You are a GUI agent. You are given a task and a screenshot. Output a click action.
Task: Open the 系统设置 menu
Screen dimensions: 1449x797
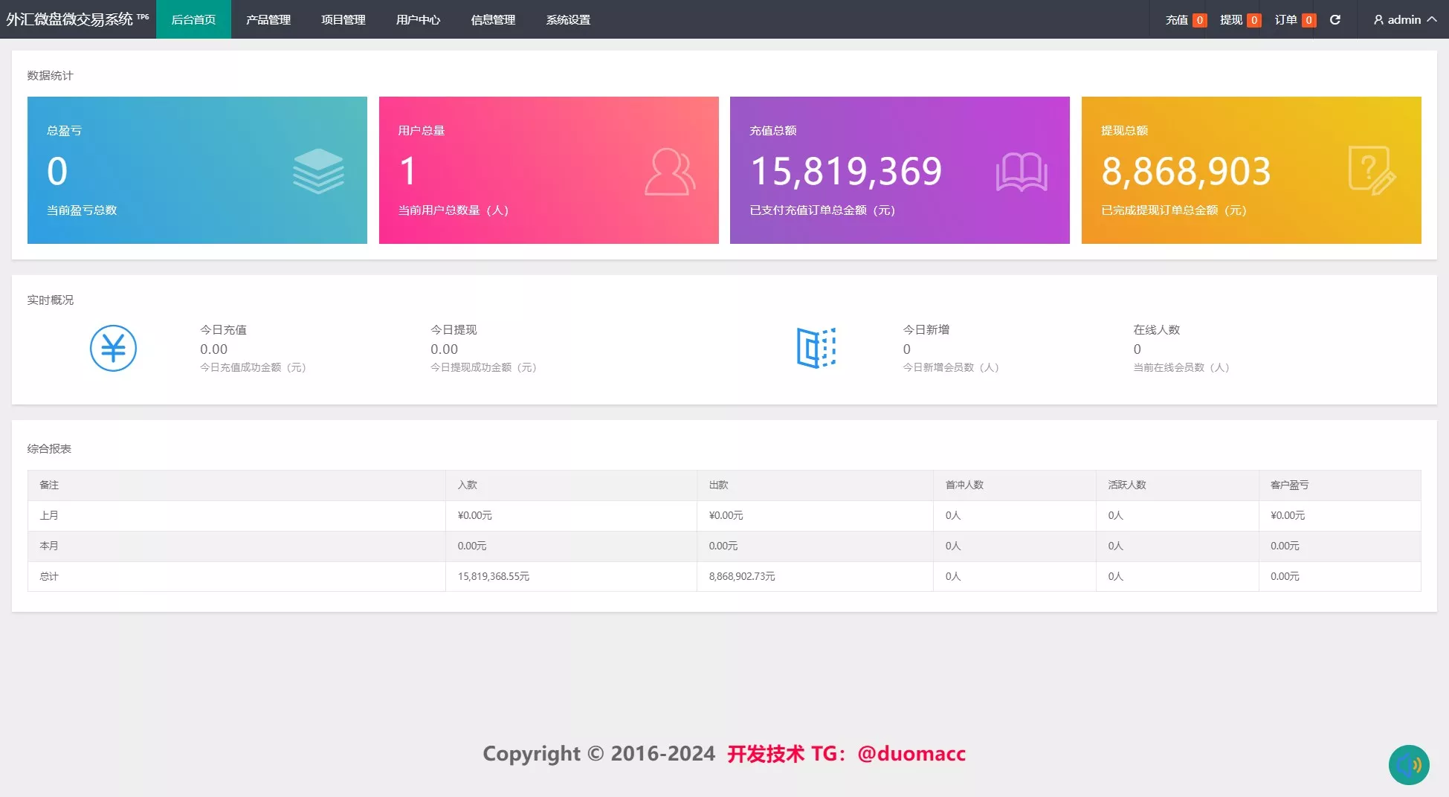click(x=568, y=20)
